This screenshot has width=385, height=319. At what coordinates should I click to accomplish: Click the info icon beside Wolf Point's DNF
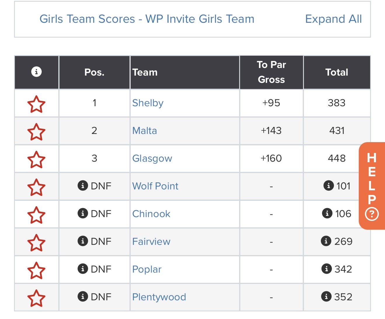point(83,186)
